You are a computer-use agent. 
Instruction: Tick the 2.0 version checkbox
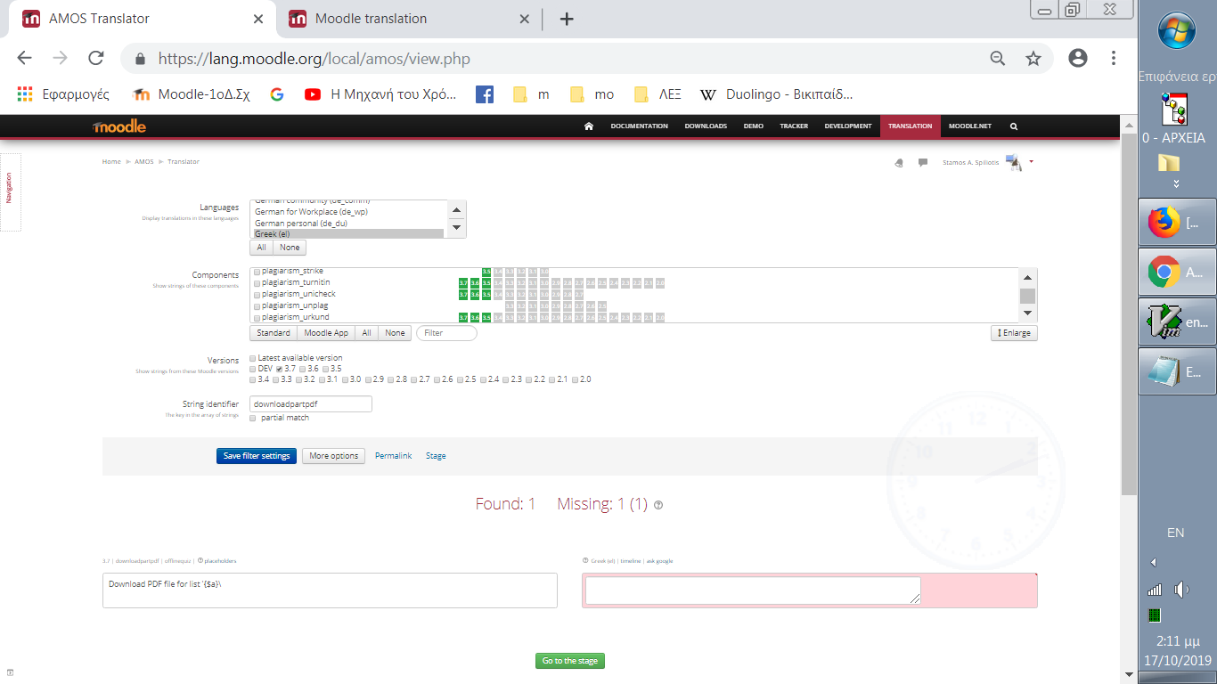[576, 379]
